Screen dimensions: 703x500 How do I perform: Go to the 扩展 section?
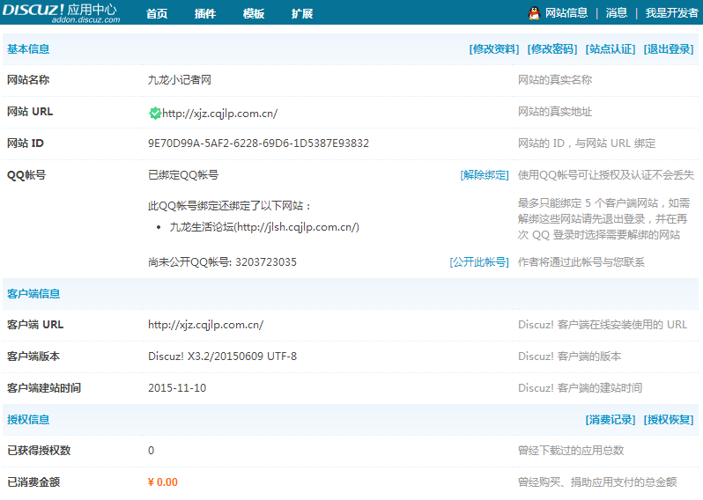(x=302, y=14)
